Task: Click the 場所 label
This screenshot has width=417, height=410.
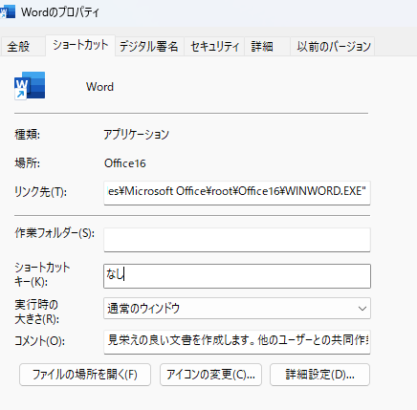Action: point(28,163)
